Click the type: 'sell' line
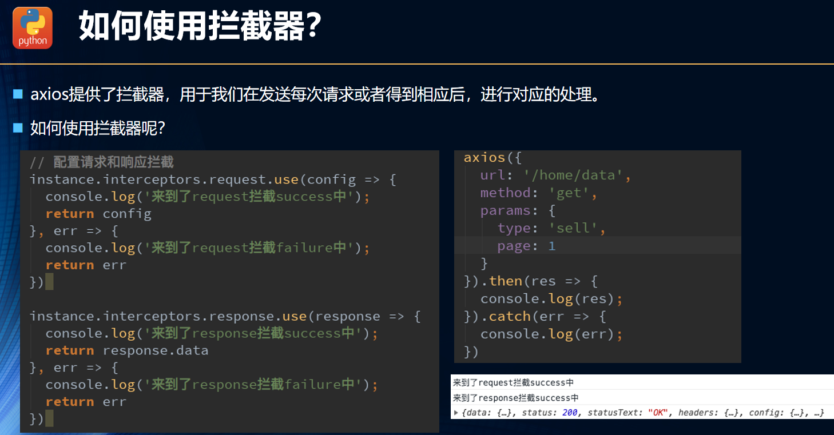This screenshot has height=435, width=834. point(551,229)
